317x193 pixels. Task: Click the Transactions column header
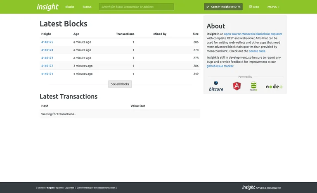pyautogui.click(x=125, y=34)
